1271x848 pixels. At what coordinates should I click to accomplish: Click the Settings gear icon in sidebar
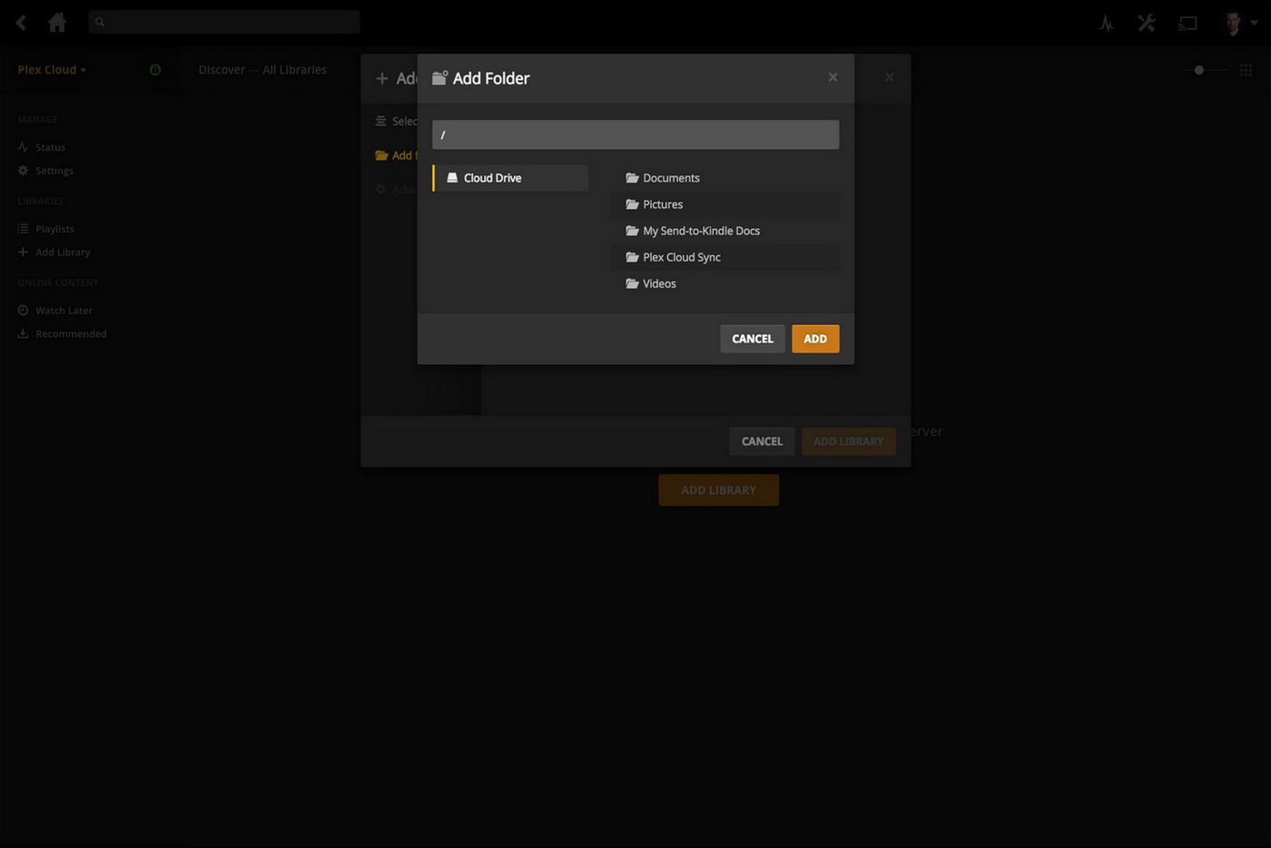(23, 171)
